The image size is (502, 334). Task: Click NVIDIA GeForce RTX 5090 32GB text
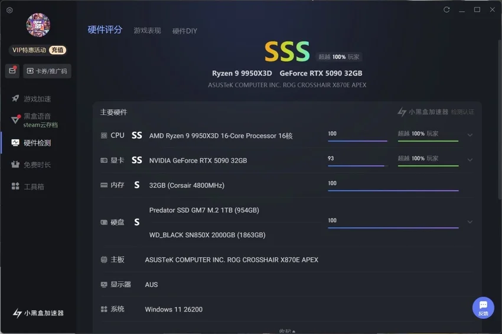(198, 161)
